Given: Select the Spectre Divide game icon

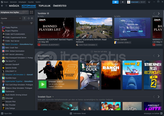Looking at the screenshot, I should point(3,68).
